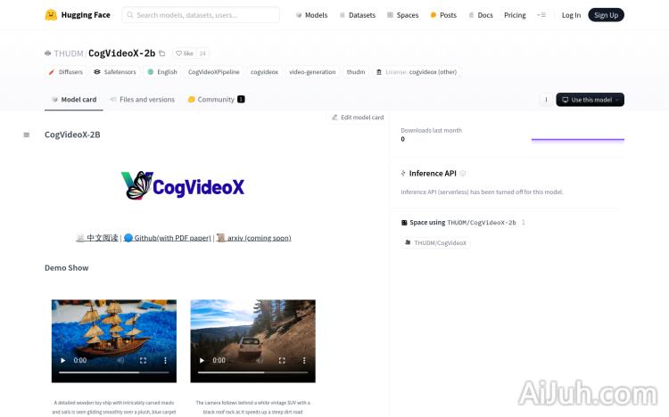Screen dimensions: 669x417
Task: Open the 中文阅读 link
Action: (x=97, y=238)
